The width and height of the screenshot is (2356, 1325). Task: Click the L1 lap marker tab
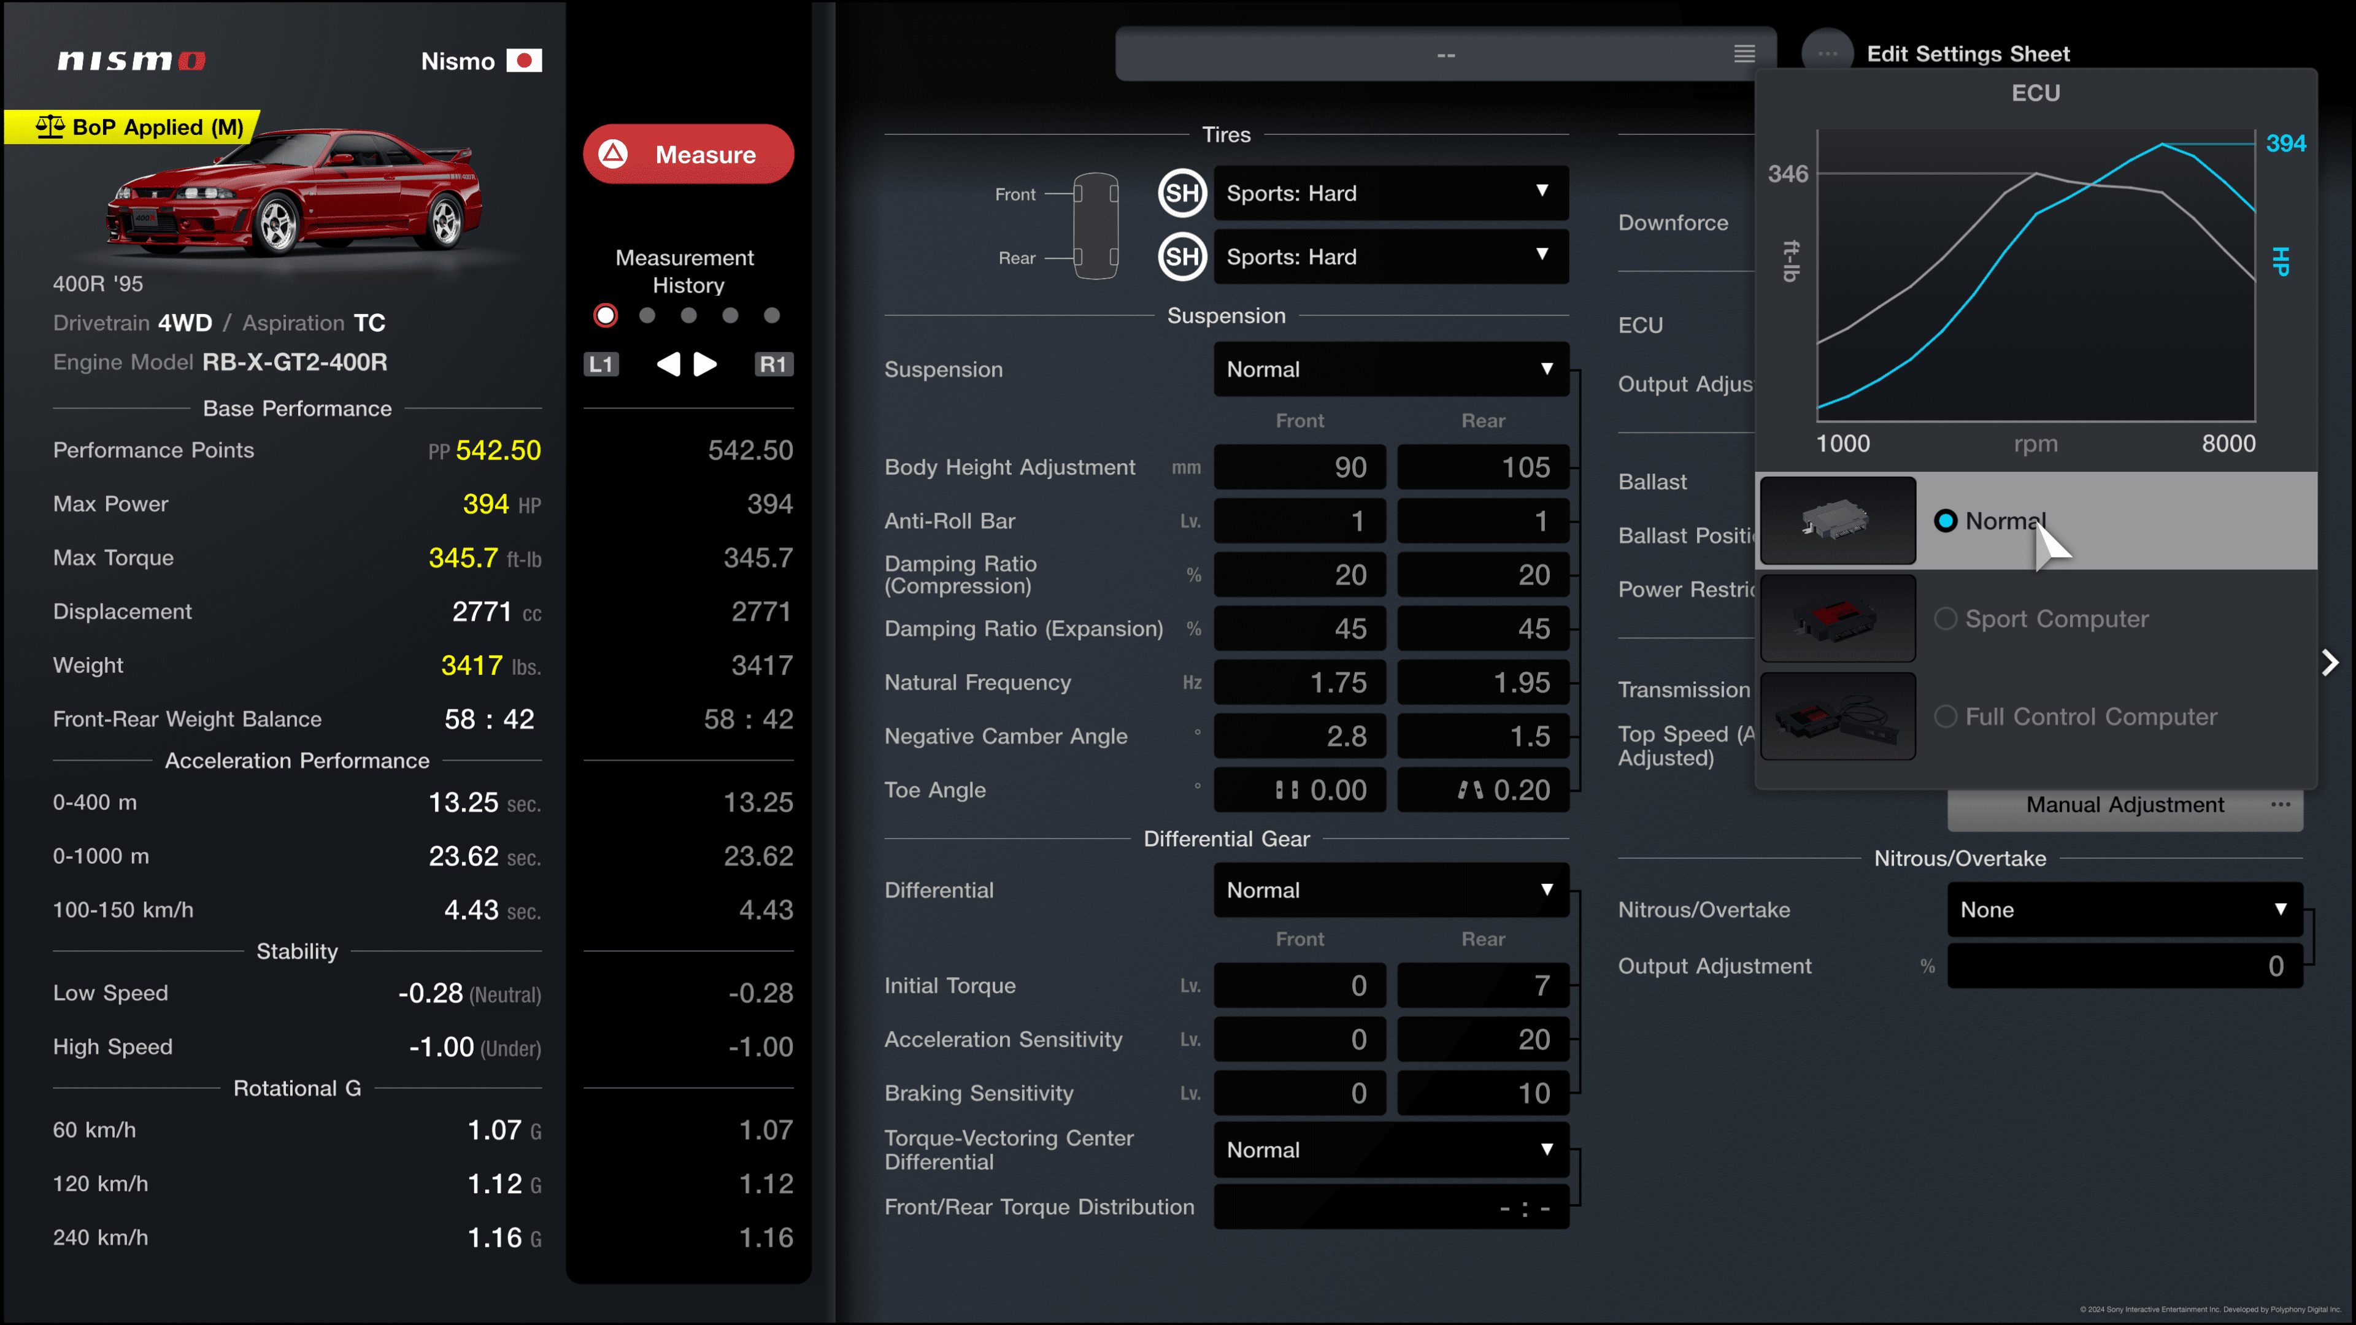[x=599, y=363]
